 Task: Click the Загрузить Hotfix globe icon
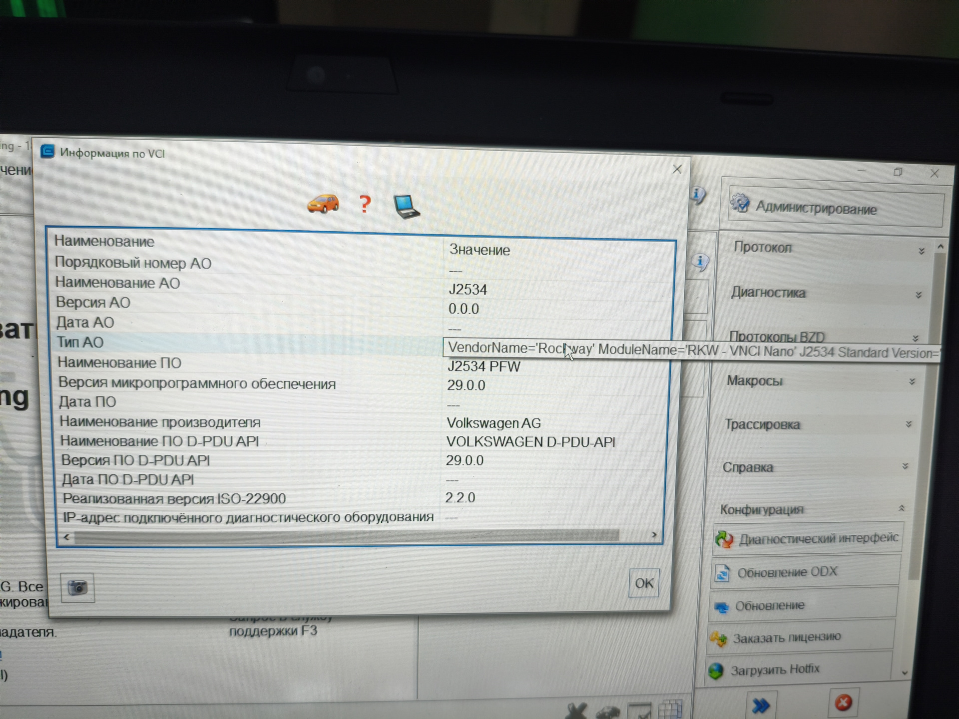point(716,671)
